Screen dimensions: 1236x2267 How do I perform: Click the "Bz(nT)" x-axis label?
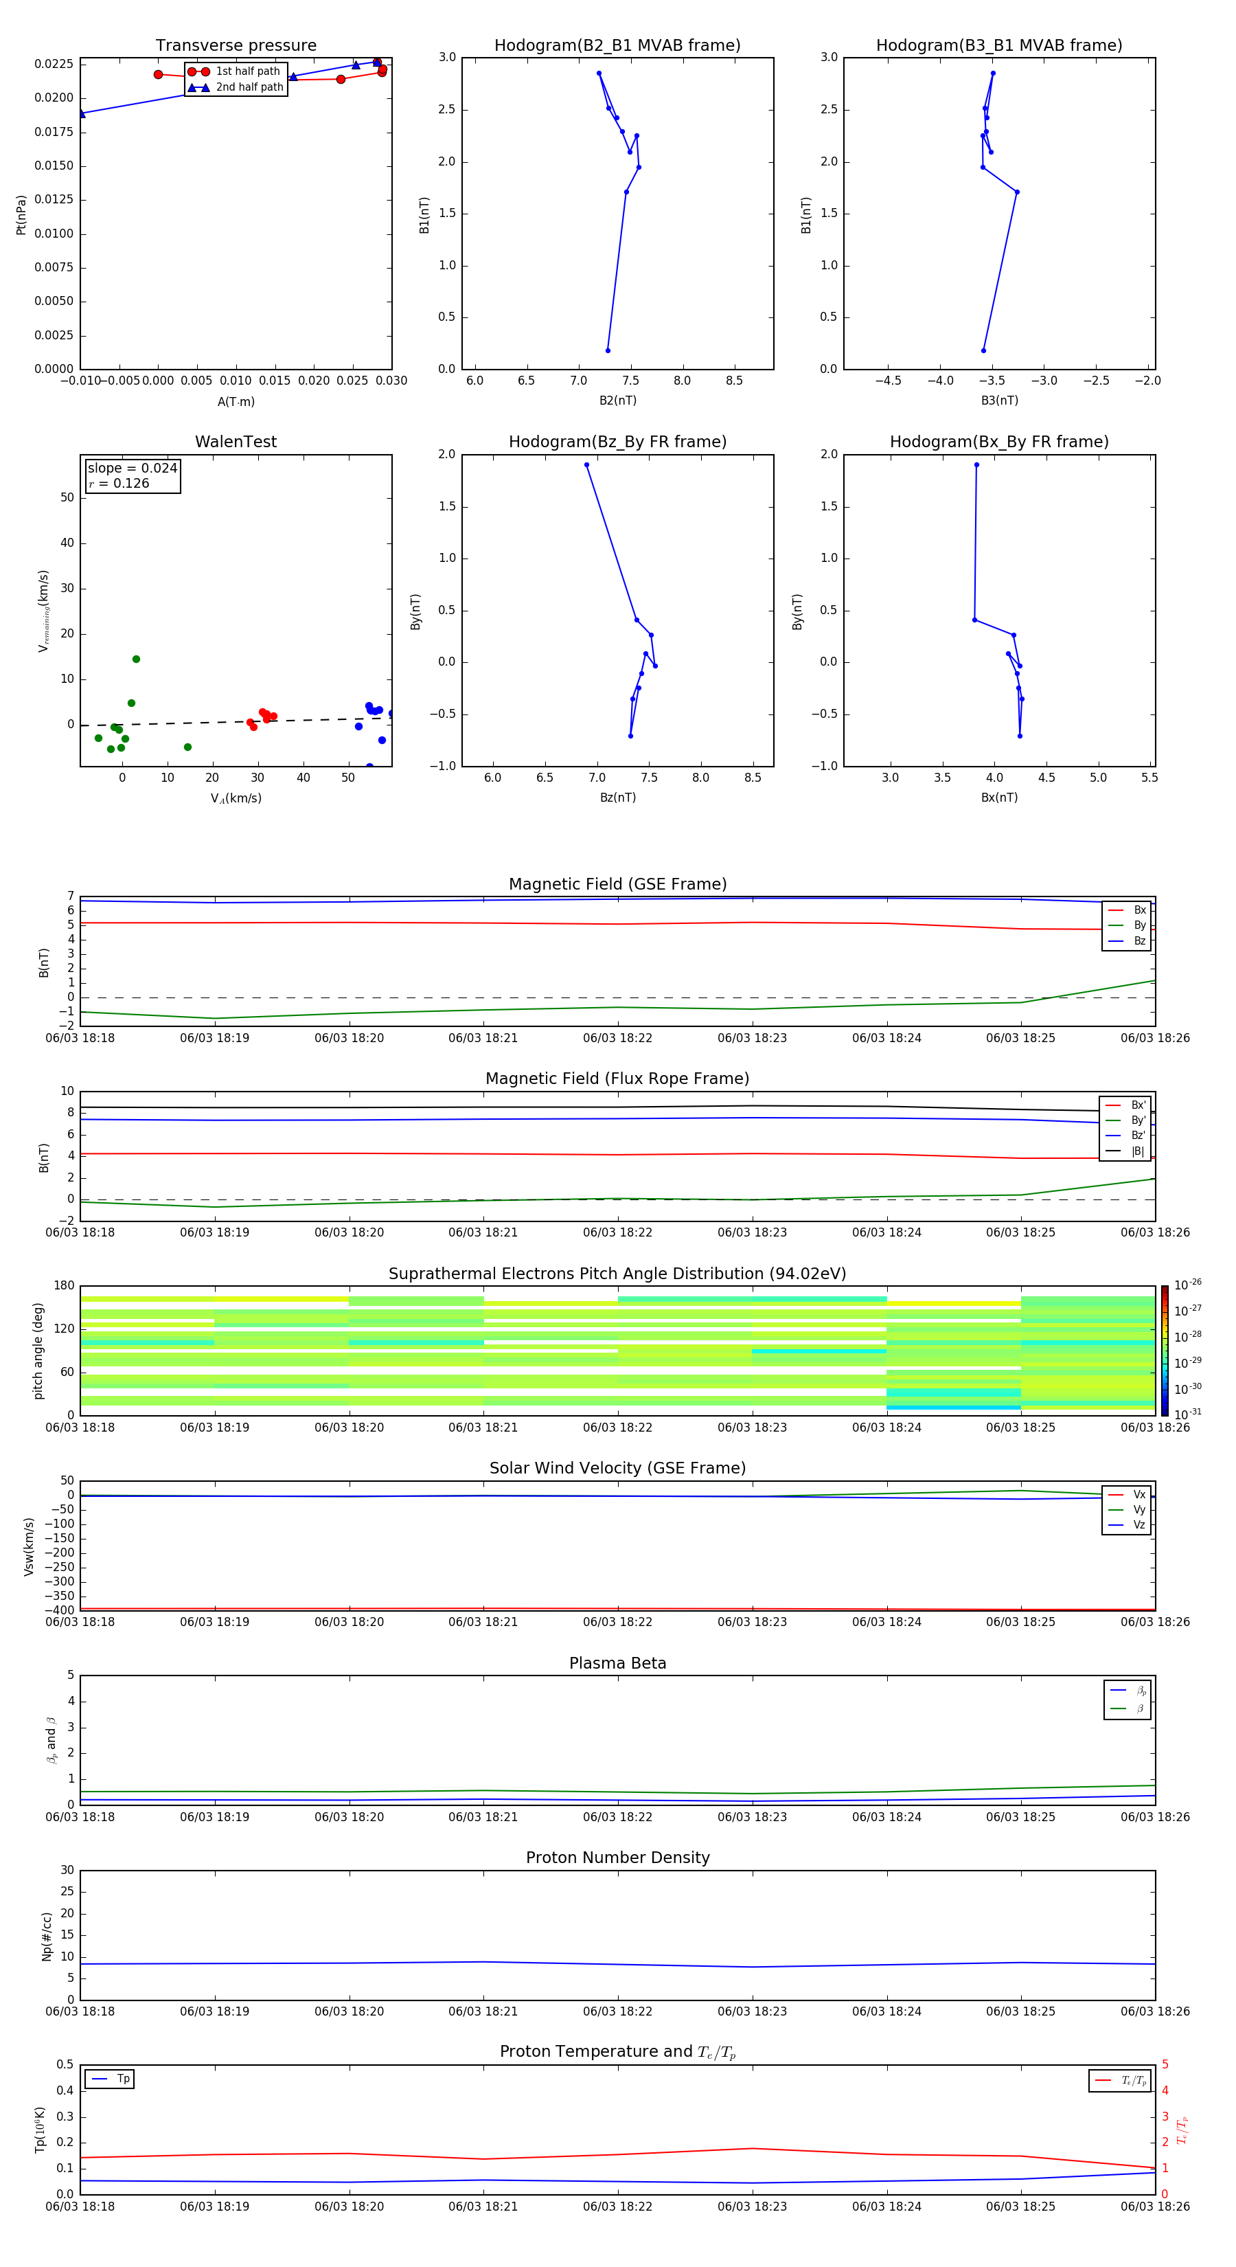pos(617,798)
